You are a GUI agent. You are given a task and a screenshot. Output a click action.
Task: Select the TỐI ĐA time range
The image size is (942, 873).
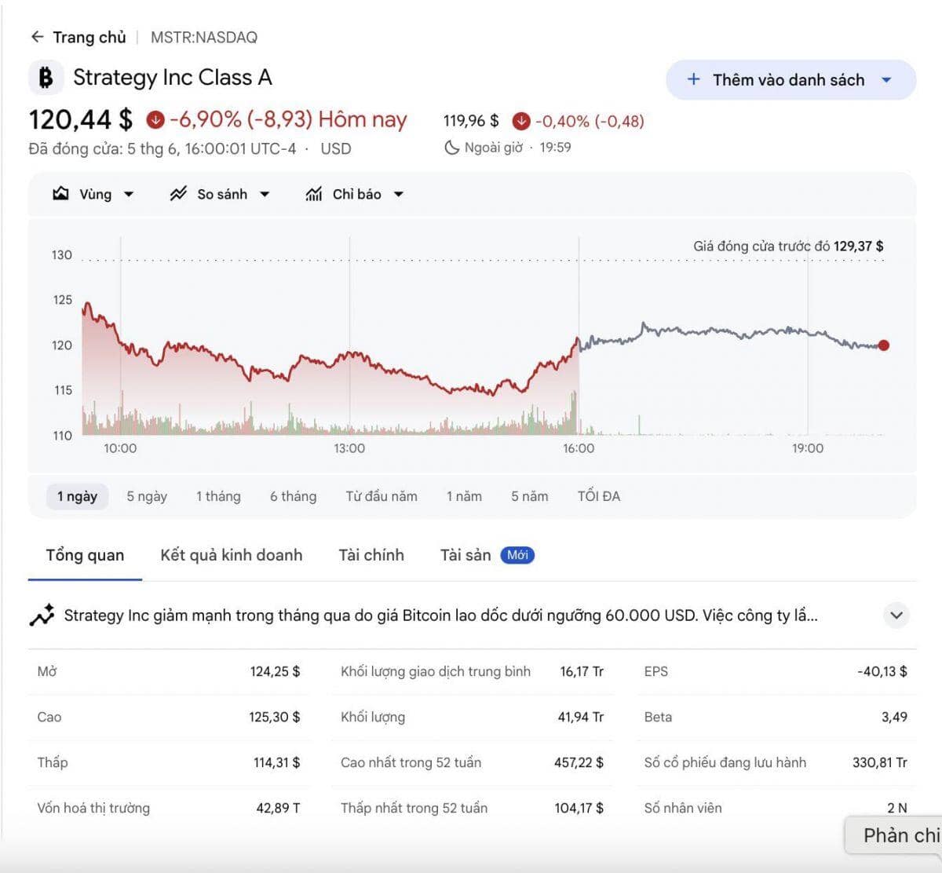click(x=599, y=496)
